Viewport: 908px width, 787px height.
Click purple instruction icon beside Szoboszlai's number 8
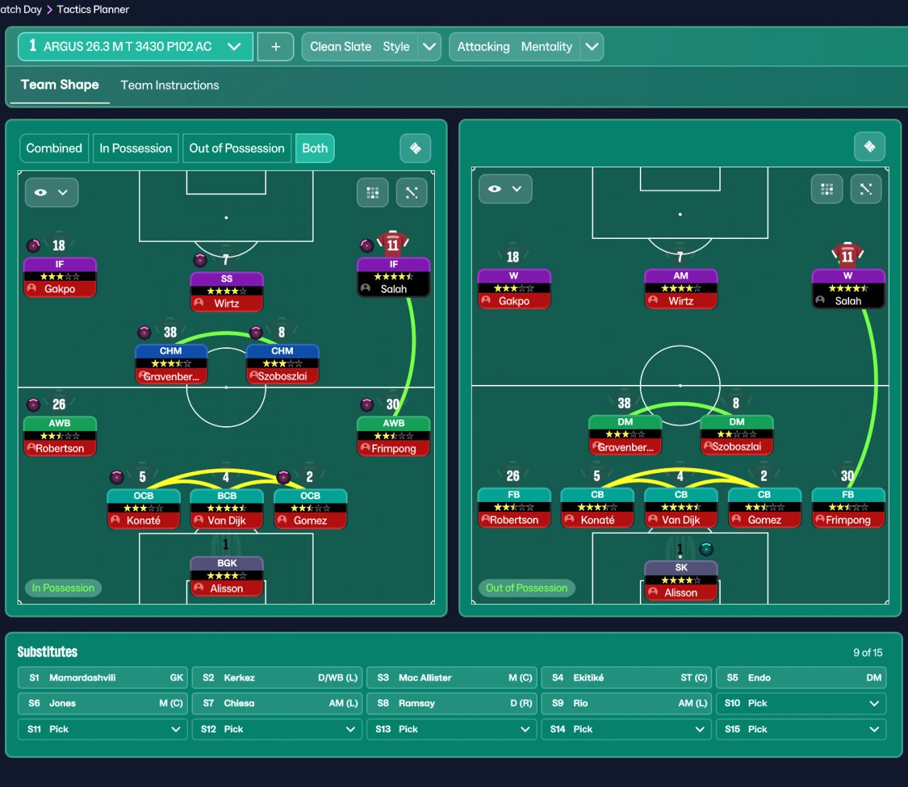(x=256, y=332)
